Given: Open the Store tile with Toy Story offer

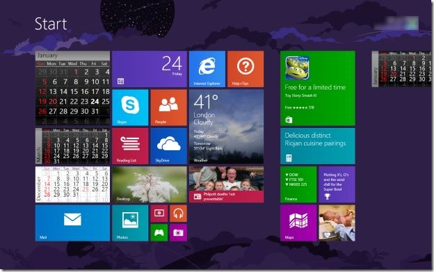Looking at the screenshot, I should (x=318, y=88).
